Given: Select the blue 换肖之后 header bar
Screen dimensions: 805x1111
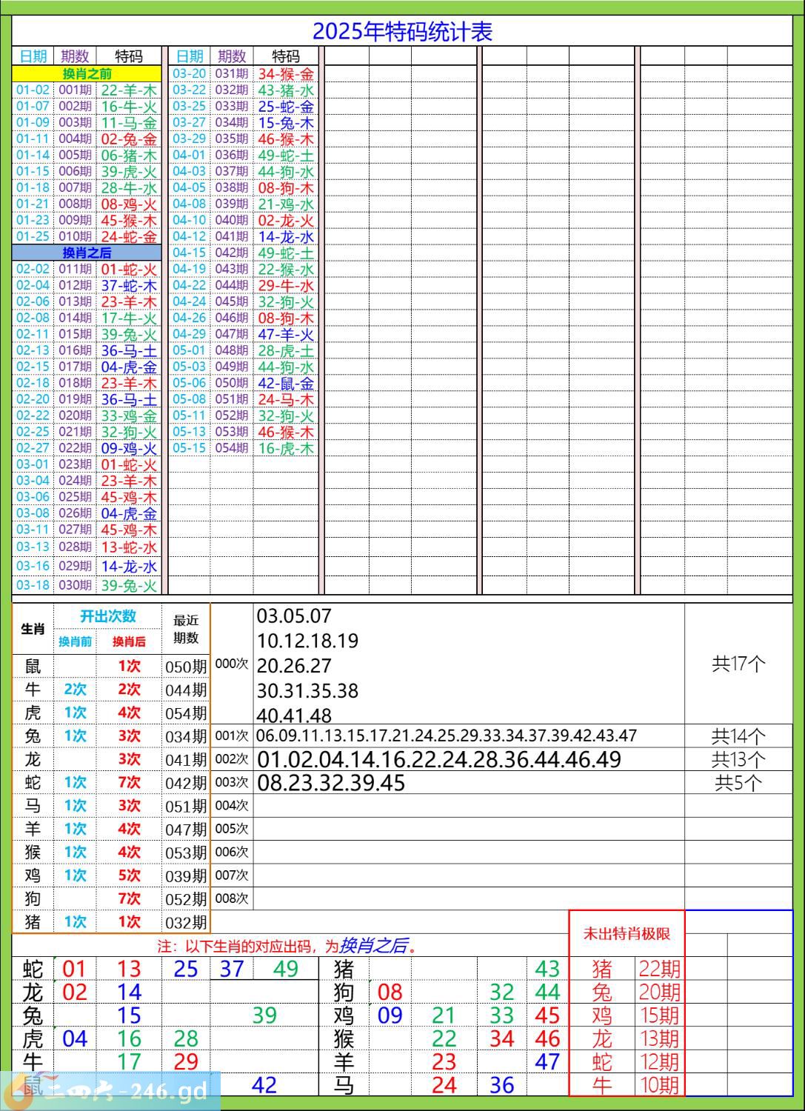Looking at the screenshot, I should click(87, 253).
